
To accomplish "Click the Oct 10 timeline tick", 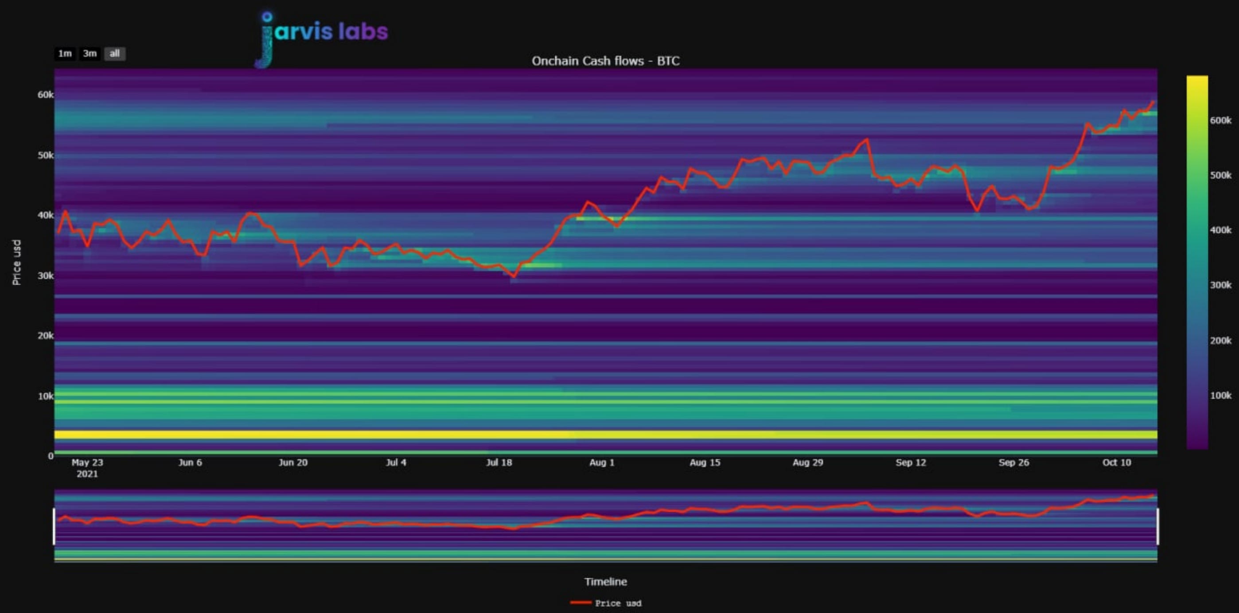I will click(1116, 462).
